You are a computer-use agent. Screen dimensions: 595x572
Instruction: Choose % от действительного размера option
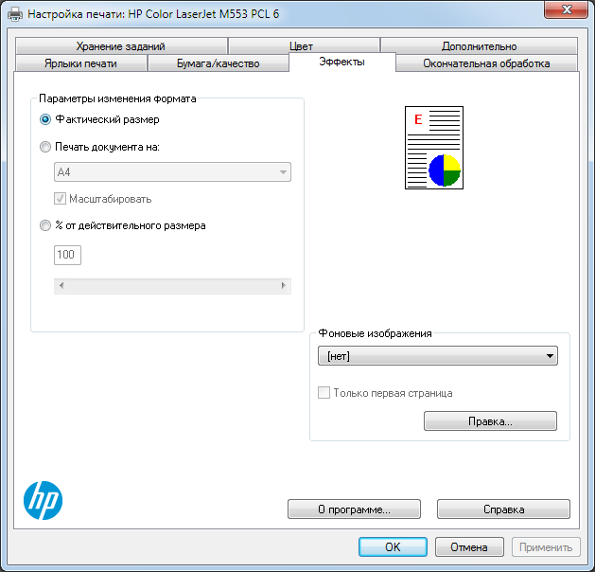coord(45,226)
